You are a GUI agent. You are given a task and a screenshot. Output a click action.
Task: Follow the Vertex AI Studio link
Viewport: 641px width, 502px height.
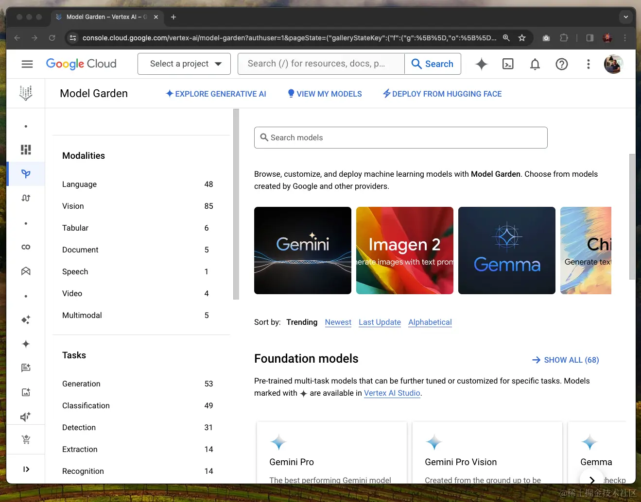coord(392,393)
